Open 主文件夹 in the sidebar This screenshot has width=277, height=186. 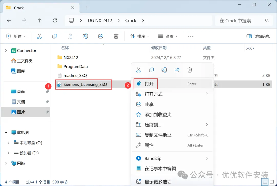pyautogui.click(x=22, y=61)
